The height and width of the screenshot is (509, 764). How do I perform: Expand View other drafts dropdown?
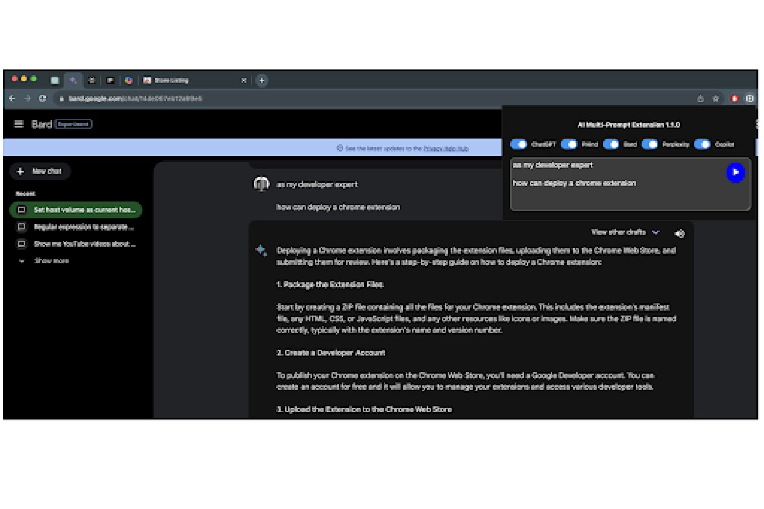click(x=625, y=232)
